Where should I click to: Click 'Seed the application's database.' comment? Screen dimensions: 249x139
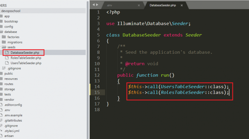point(169,52)
